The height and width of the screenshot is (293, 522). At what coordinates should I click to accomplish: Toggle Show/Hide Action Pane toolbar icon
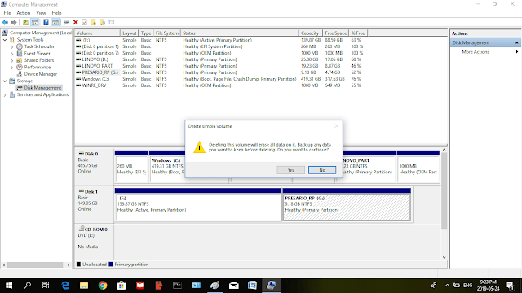click(55, 22)
